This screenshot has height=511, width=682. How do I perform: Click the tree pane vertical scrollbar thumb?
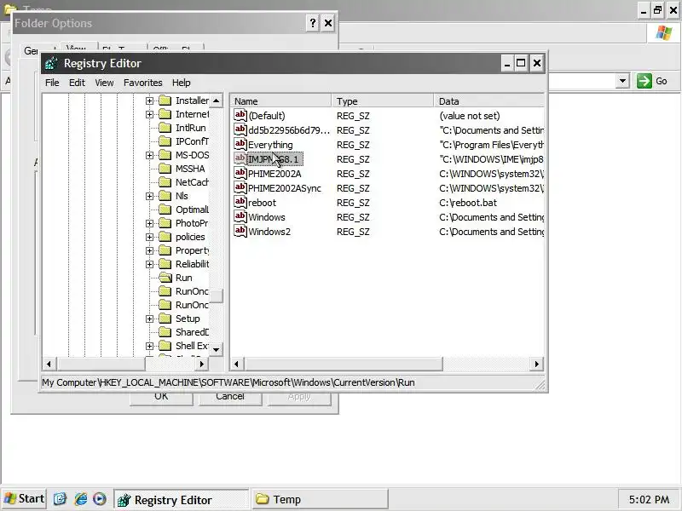[217, 296]
